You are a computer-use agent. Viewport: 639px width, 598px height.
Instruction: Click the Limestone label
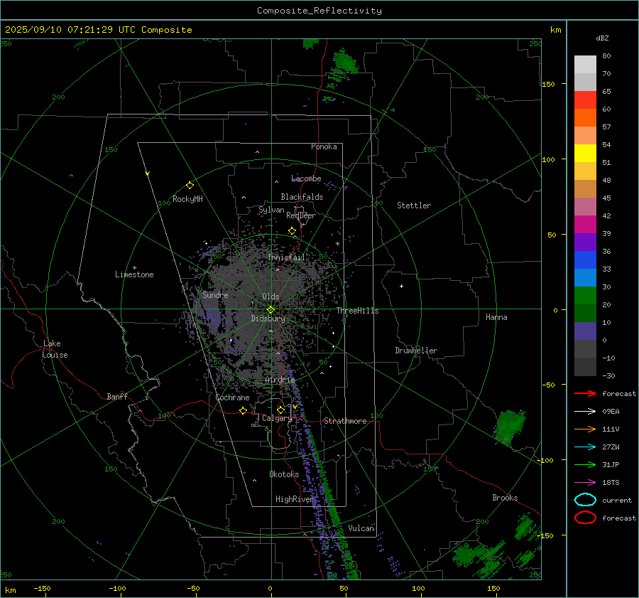coord(134,274)
